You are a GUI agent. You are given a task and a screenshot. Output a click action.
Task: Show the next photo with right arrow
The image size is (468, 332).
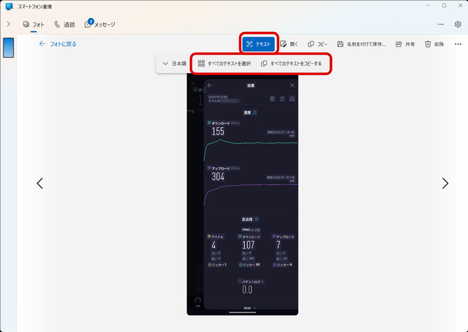(445, 183)
